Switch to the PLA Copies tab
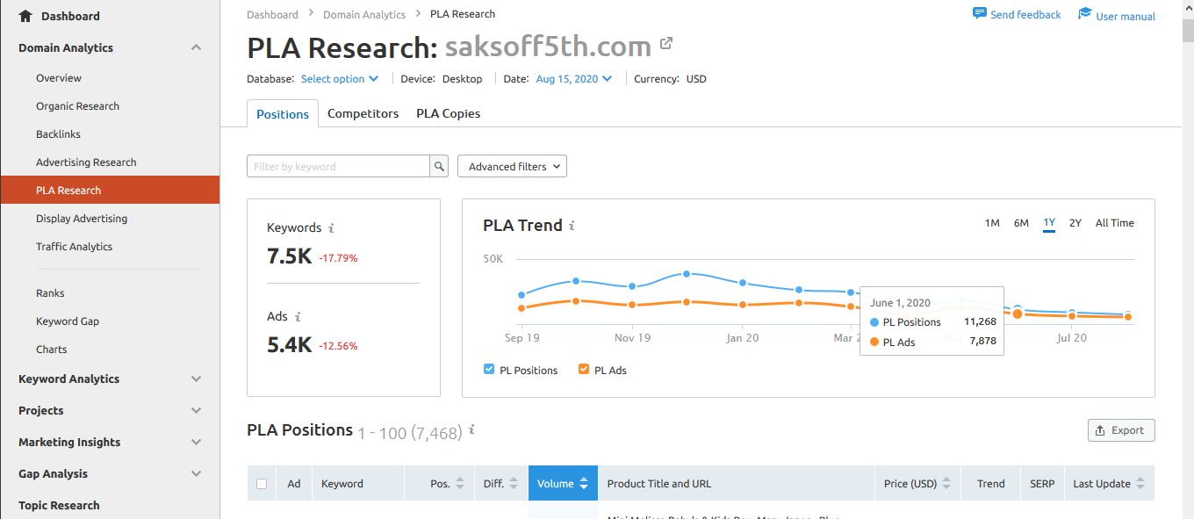Image resolution: width=1194 pixels, height=519 pixels. (448, 113)
